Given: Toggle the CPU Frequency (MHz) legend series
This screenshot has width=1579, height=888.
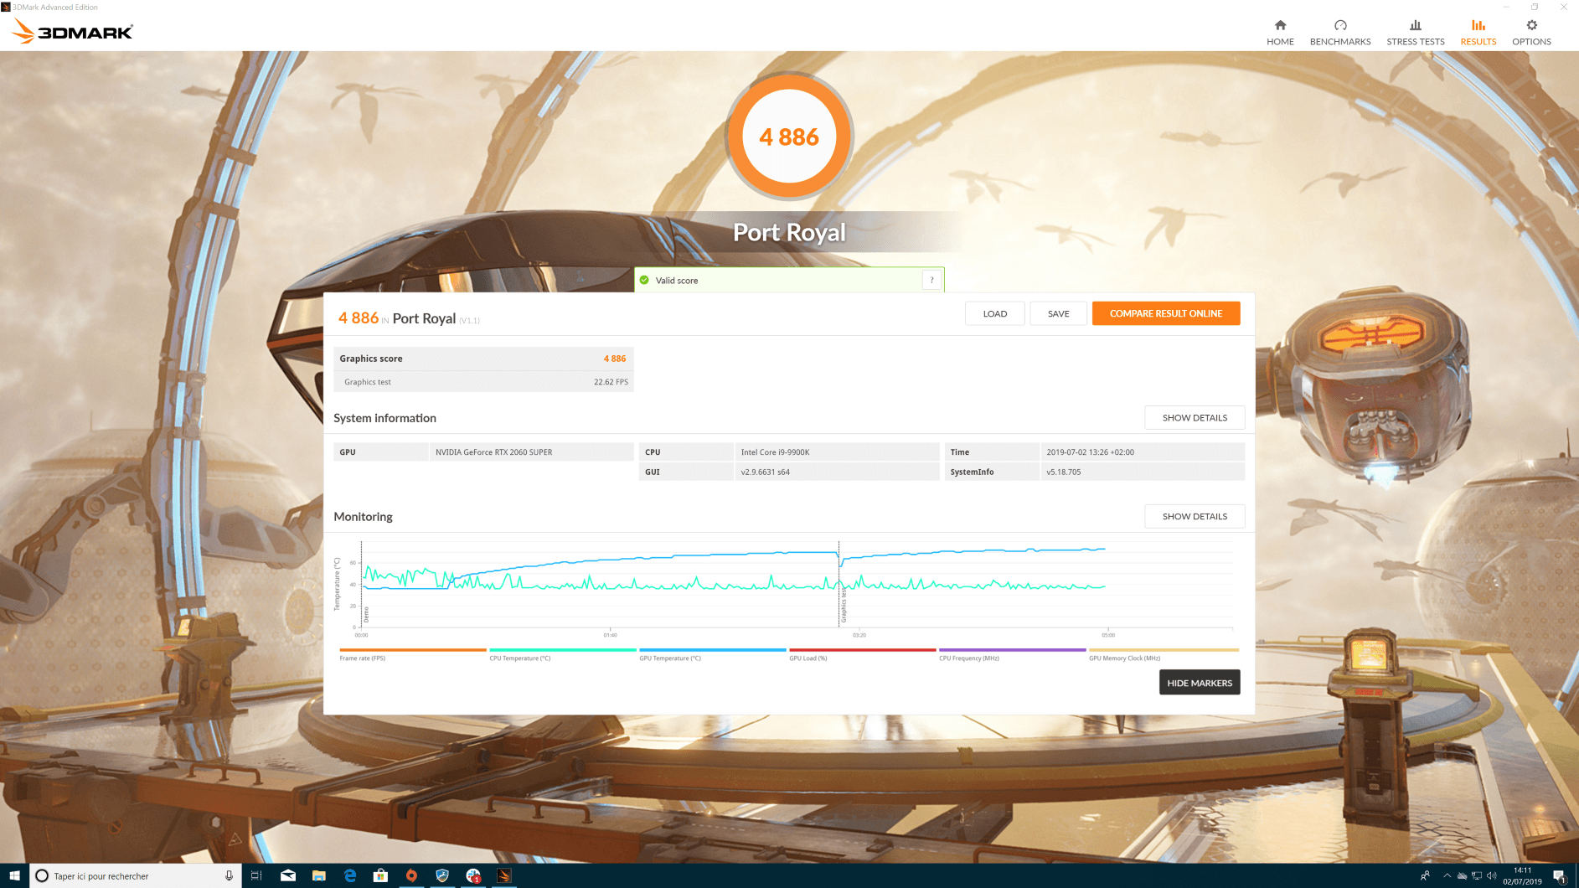Looking at the screenshot, I should 1013,654.
